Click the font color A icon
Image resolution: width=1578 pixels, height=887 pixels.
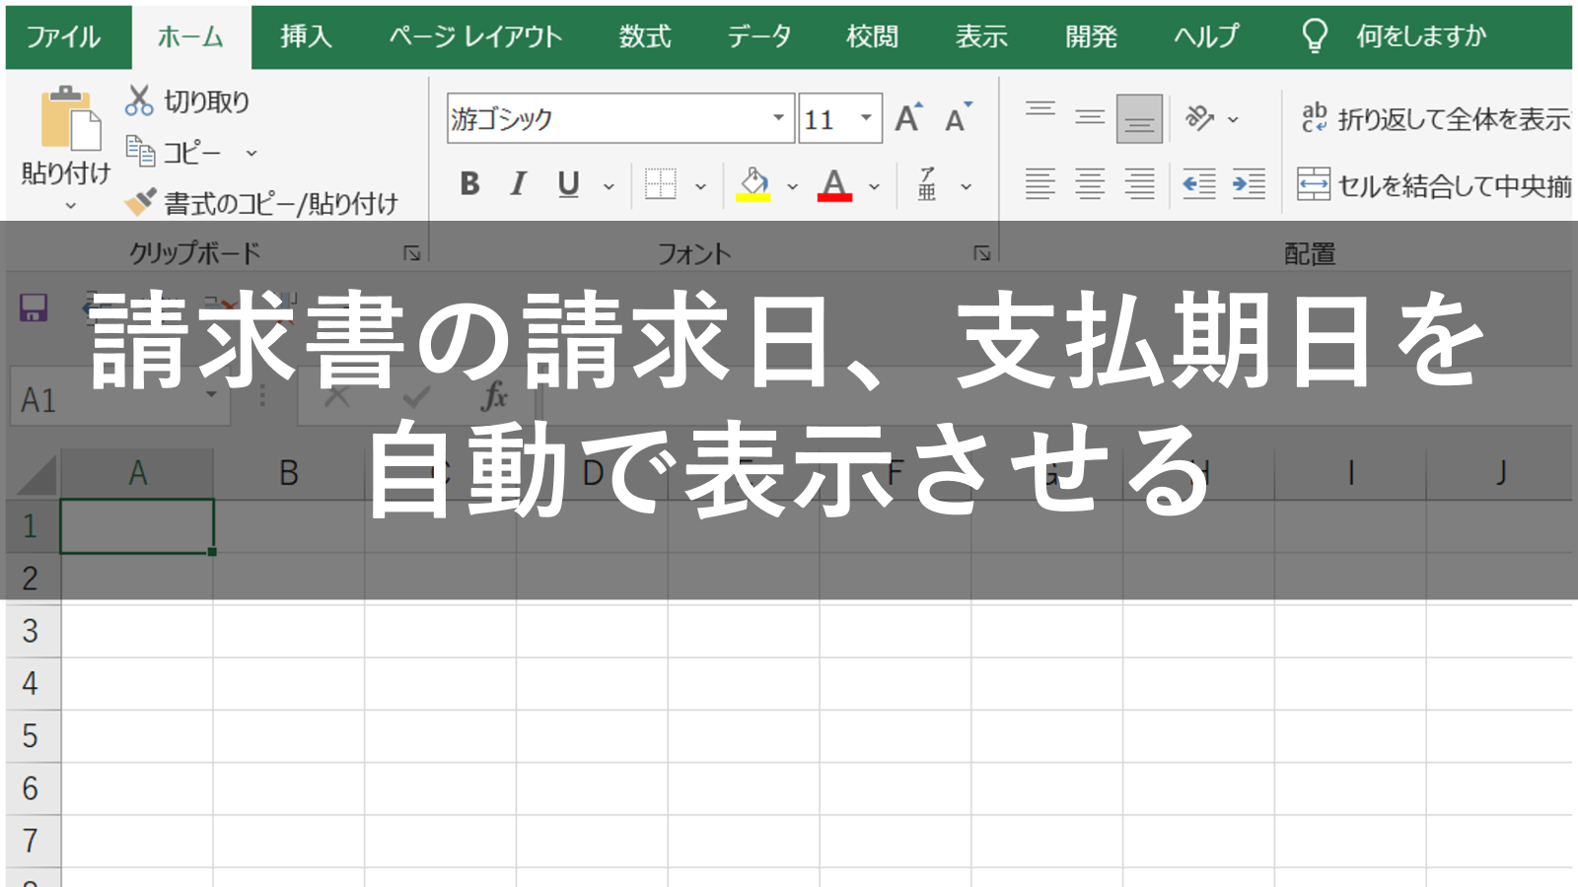834,183
